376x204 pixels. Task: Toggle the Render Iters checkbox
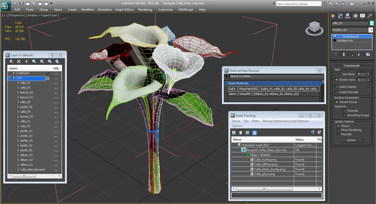(x=336, y=80)
